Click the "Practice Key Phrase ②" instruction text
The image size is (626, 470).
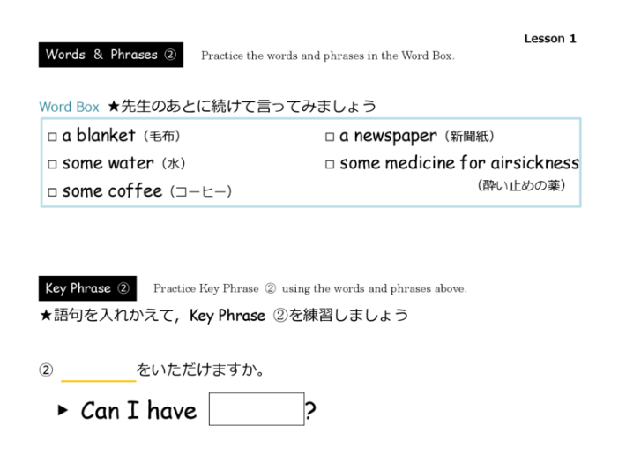pyautogui.click(x=309, y=288)
